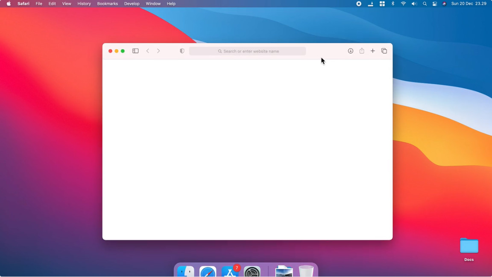
Task: Click the screen recording stop icon in menu bar
Action: click(x=359, y=4)
